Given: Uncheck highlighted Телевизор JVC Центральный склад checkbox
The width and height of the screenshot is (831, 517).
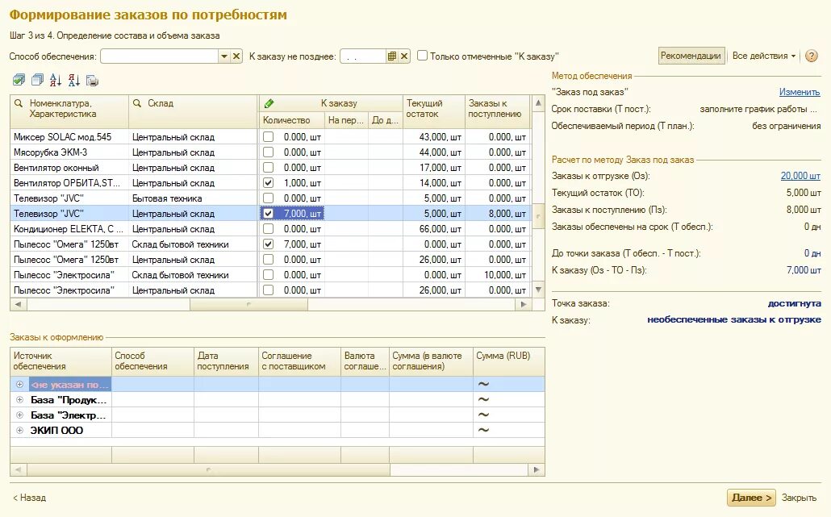Looking at the screenshot, I should point(268,214).
